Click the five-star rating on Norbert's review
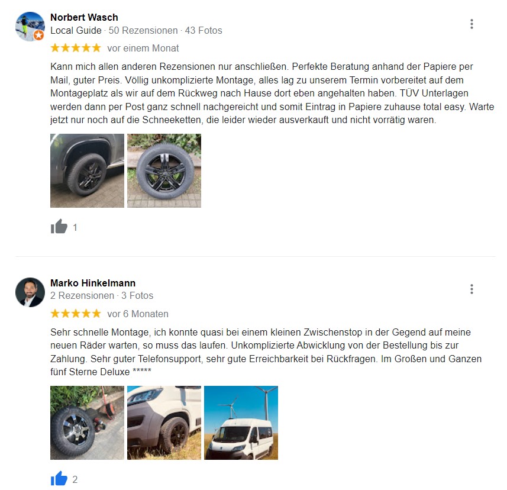This screenshot has height=490, width=507. pos(76,48)
